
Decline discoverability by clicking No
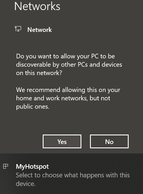click(x=109, y=141)
